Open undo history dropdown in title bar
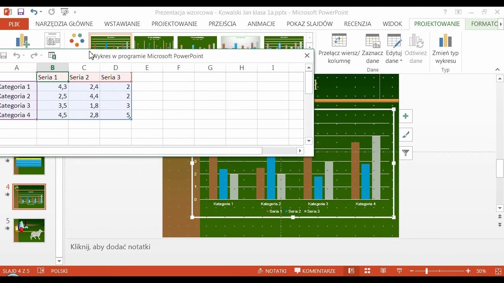This screenshot has height=283, width=504. 42,12
